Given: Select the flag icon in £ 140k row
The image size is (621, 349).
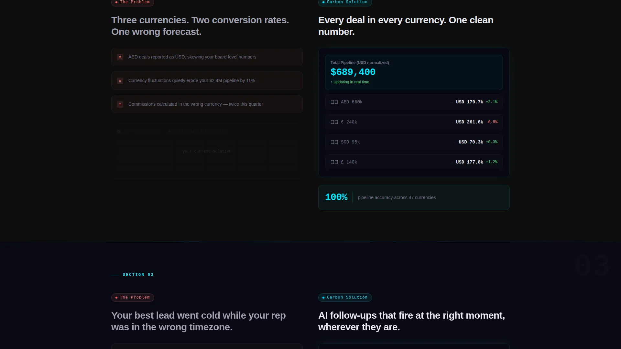Looking at the screenshot, I should pyautogui.click(x=334, y=162).
